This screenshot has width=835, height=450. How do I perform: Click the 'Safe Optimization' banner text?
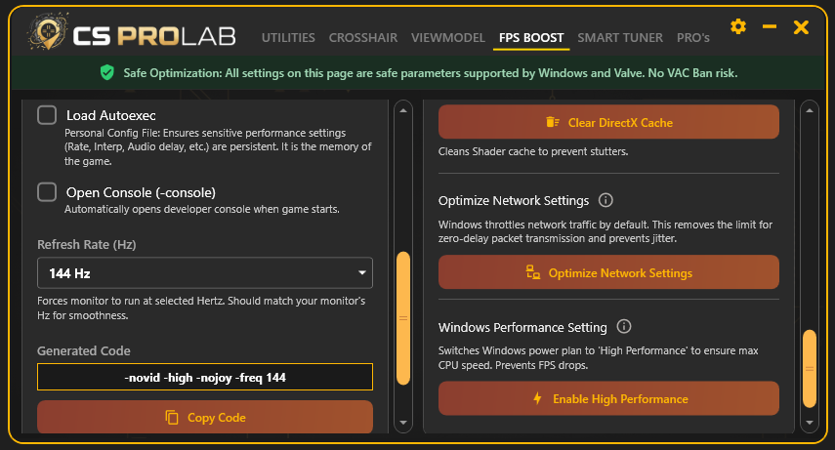tap(431, 73)
